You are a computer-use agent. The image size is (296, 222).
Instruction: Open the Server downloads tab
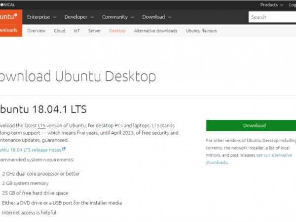[94, 31]
